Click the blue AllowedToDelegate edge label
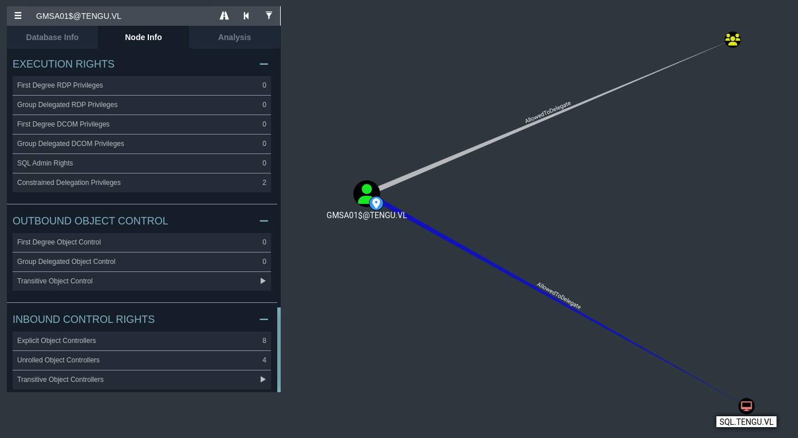 [559, 295]
